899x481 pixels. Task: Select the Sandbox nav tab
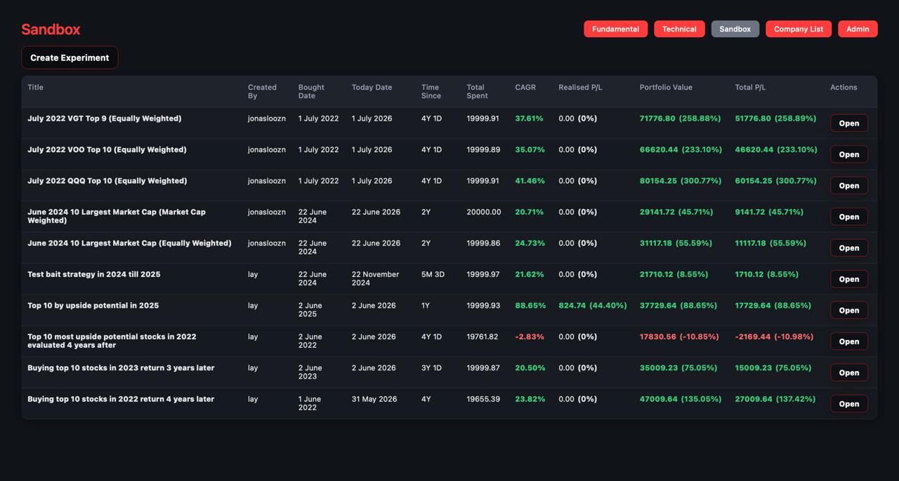point(735,29)
